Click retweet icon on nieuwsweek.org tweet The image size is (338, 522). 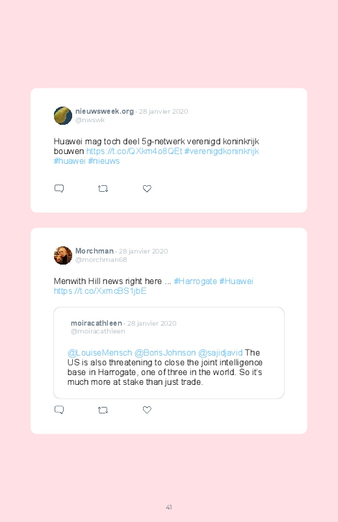click(x=103, y=189)
